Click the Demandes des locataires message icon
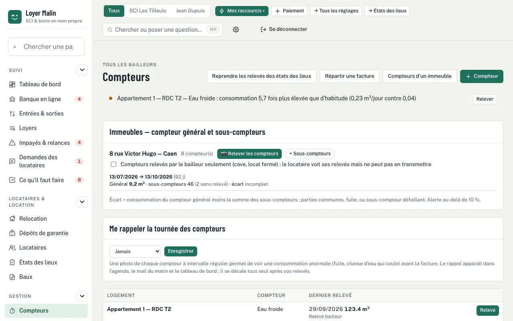513x321 pixels. click(x=12, y=161)
